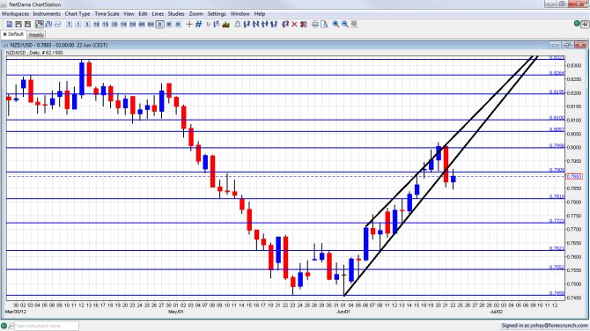The image size is (590, 331).
Task: Click the grayed reset zoom icon
Action: [x=354, y=24]
